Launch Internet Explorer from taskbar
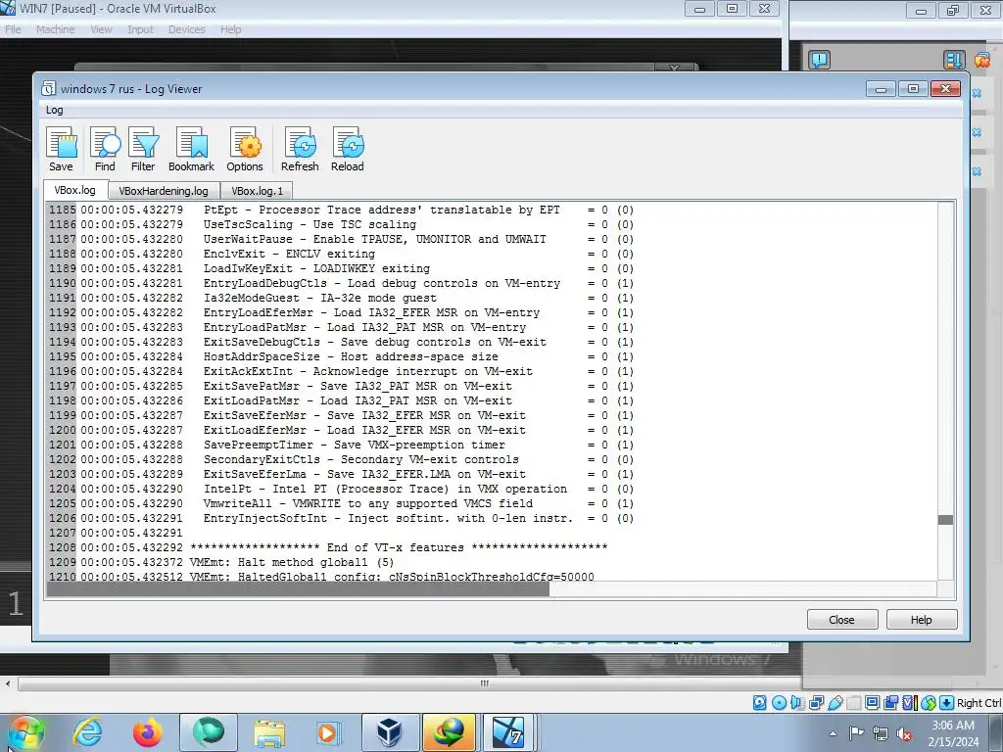 click(87, 732)
